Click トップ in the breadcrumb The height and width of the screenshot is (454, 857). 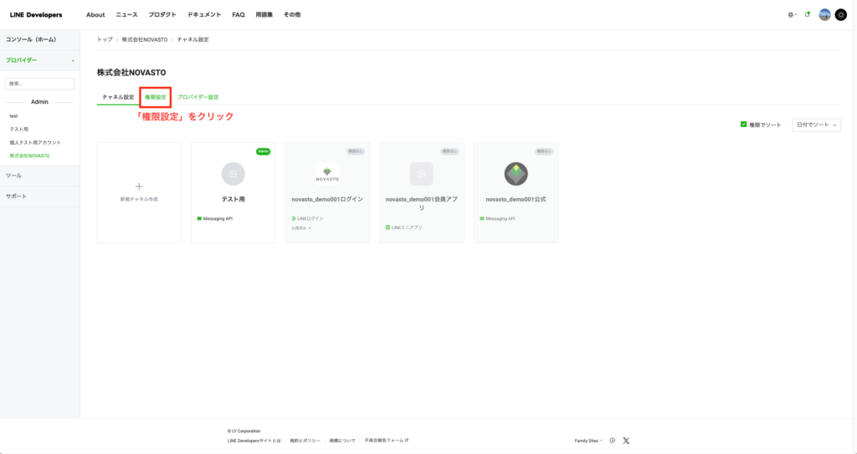105,39
